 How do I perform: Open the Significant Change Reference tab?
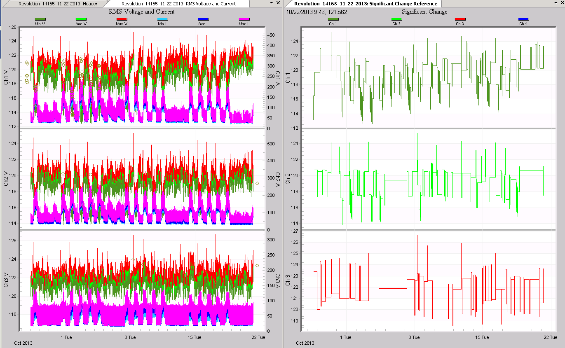point(367,3)
